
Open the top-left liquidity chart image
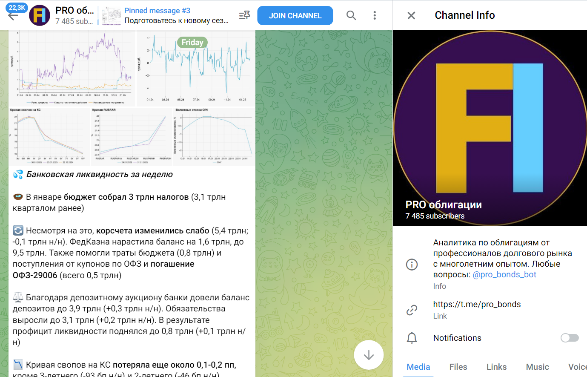coord(72,68)
